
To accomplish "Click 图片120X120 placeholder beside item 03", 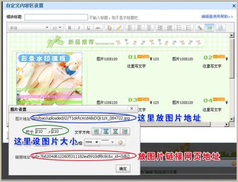I will click(x=107, y=102).
